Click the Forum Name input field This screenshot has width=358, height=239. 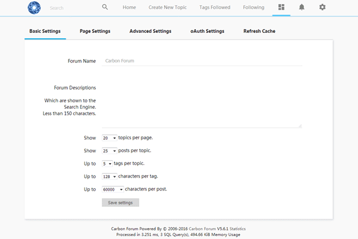coord(203,61)
